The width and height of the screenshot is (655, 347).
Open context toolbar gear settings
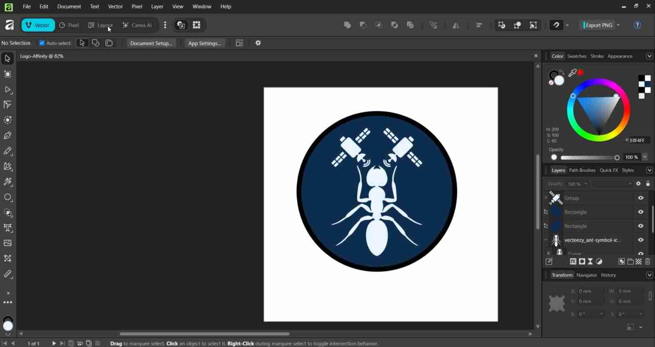pos(258,43)
